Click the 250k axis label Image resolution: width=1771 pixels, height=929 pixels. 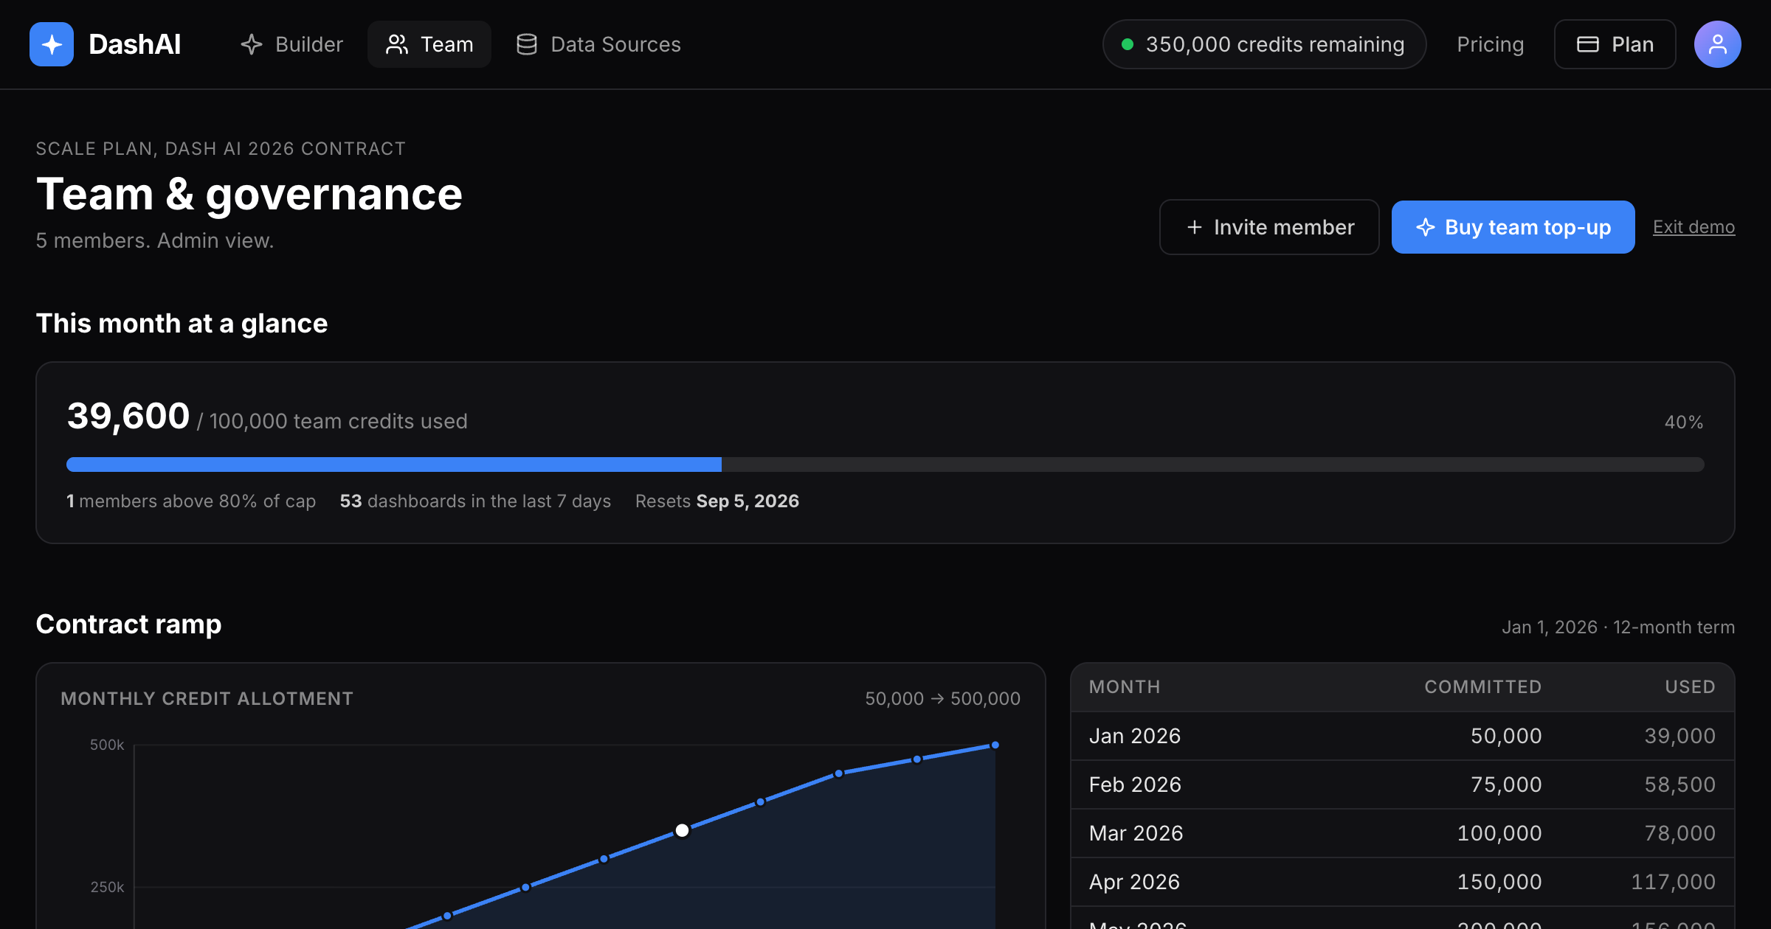[x=107, y=887]
